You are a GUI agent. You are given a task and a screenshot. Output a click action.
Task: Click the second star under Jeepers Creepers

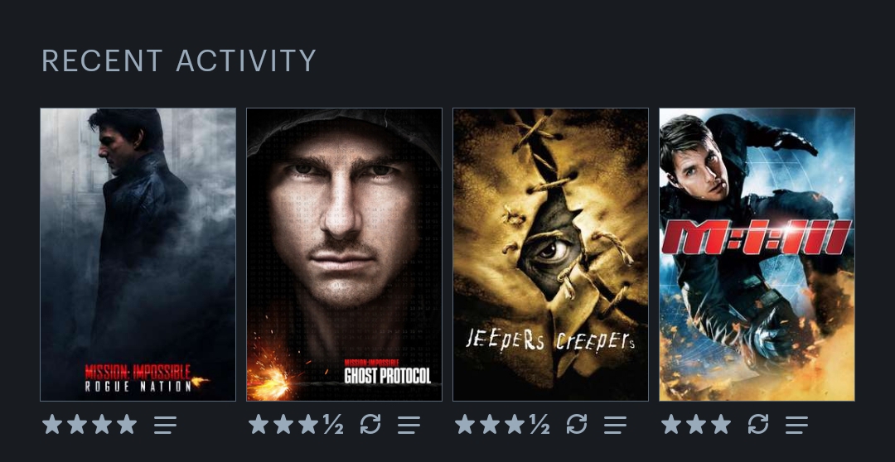pos(490,424)
